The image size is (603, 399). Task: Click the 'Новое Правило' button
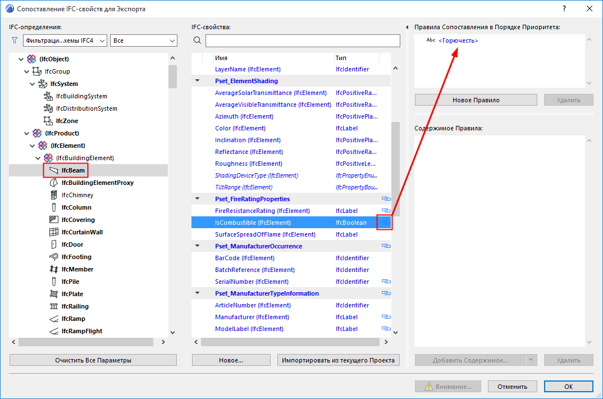(x=476, y=100)
